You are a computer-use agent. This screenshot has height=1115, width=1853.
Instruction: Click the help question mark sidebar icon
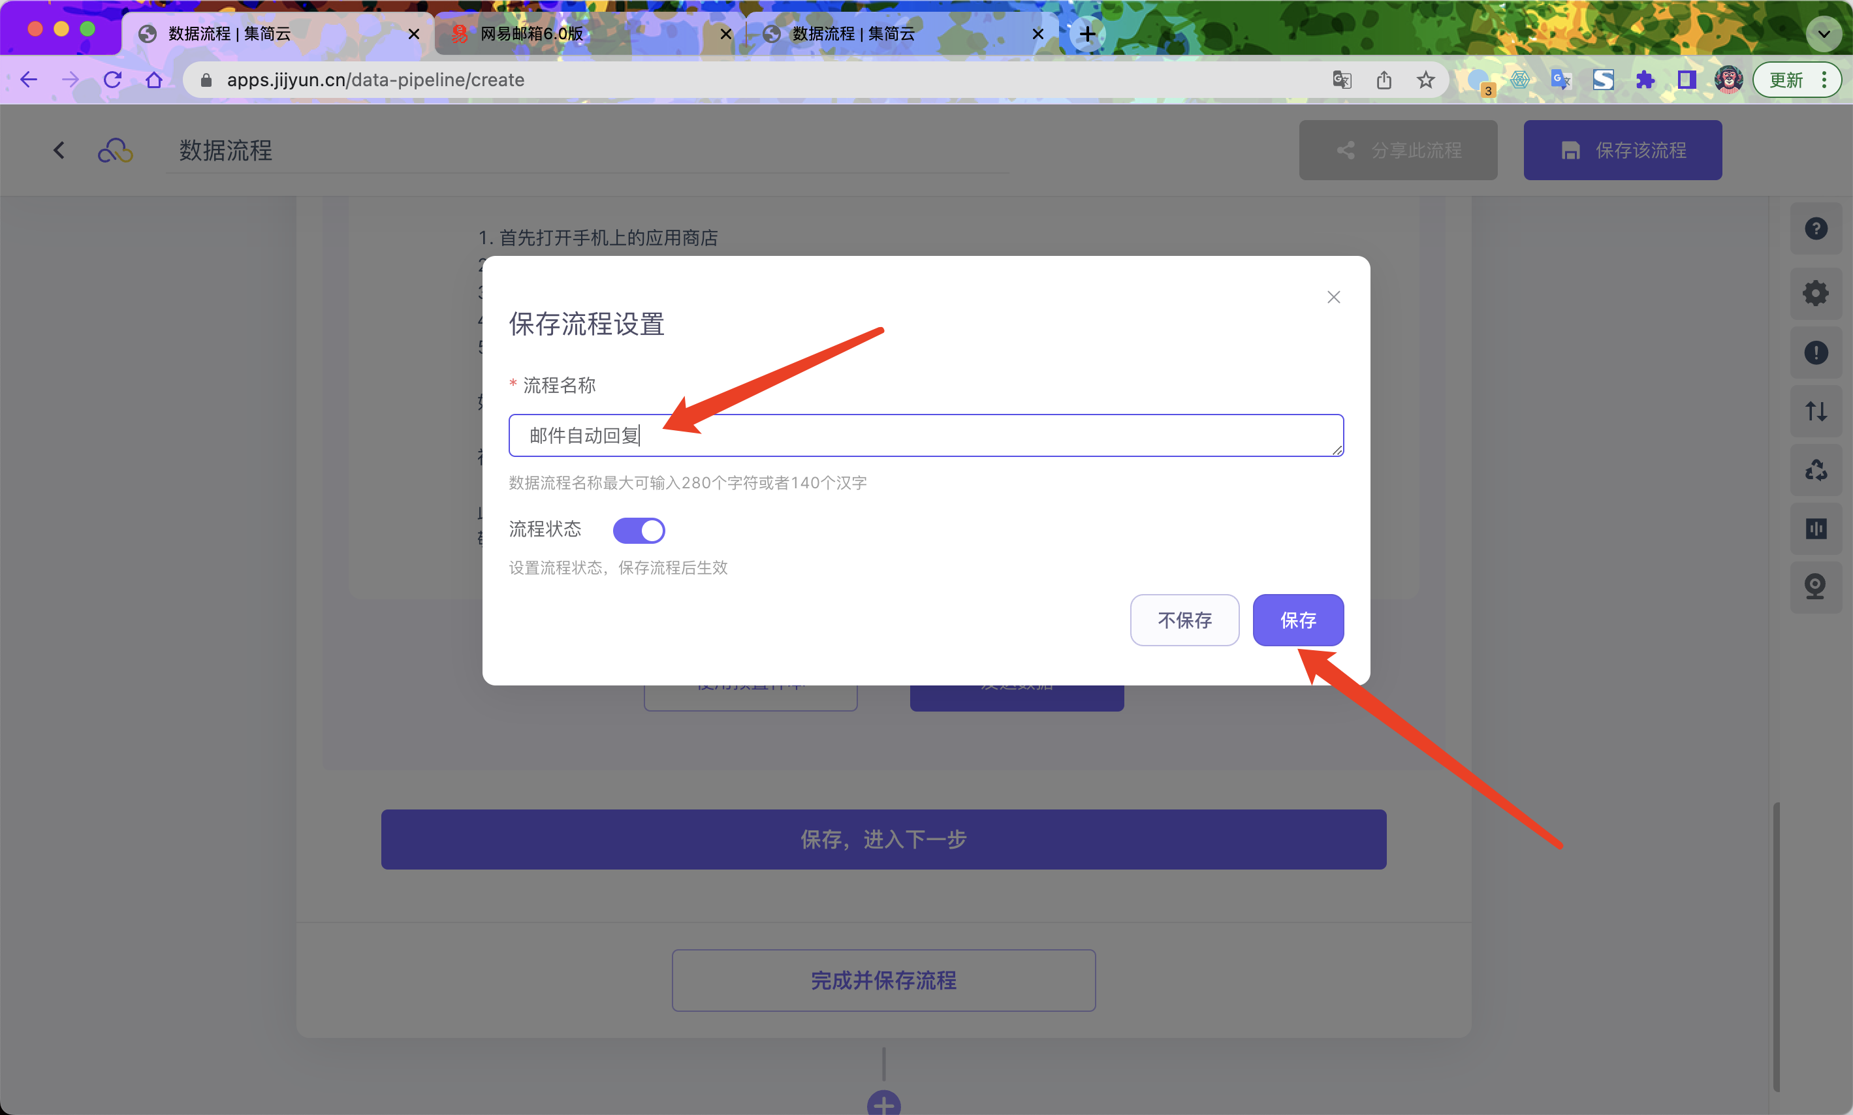pos(1815,228)
